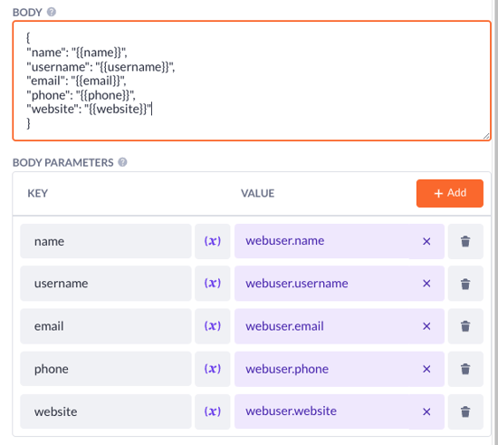
Task: Place cursor on "website" line in body
Action: [89, 109]
